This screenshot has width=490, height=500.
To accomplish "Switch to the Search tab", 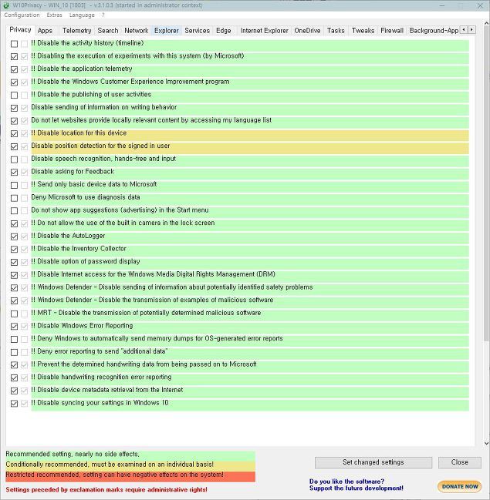I will coord(108,31).
